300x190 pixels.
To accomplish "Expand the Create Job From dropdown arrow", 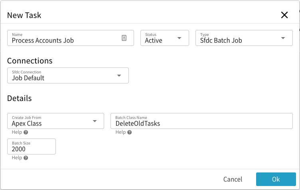I will point(95,121).
